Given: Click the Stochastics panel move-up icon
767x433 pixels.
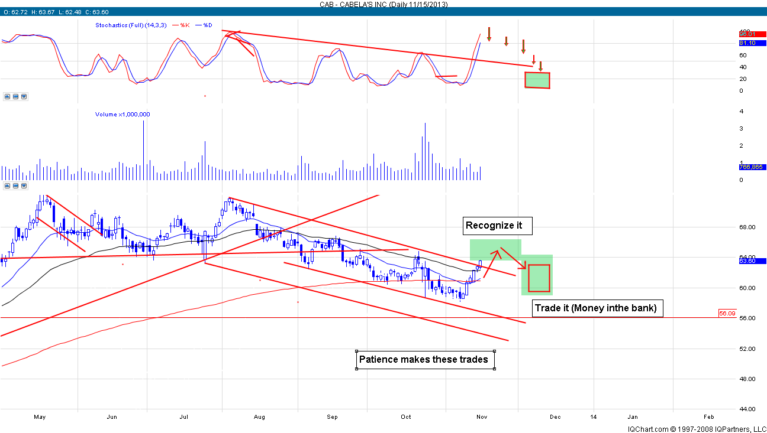Looking at the screenshot, I should (7, 96).
